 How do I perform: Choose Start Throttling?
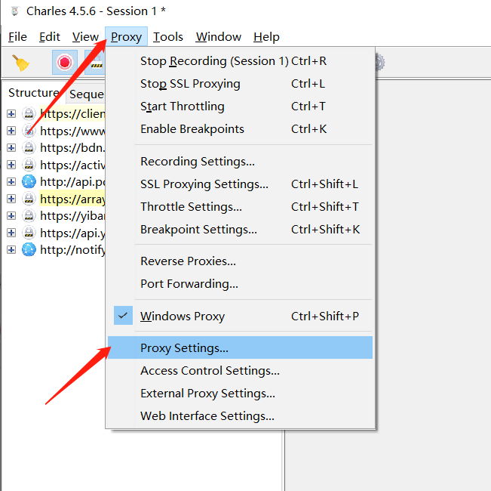tap(240, 107)
